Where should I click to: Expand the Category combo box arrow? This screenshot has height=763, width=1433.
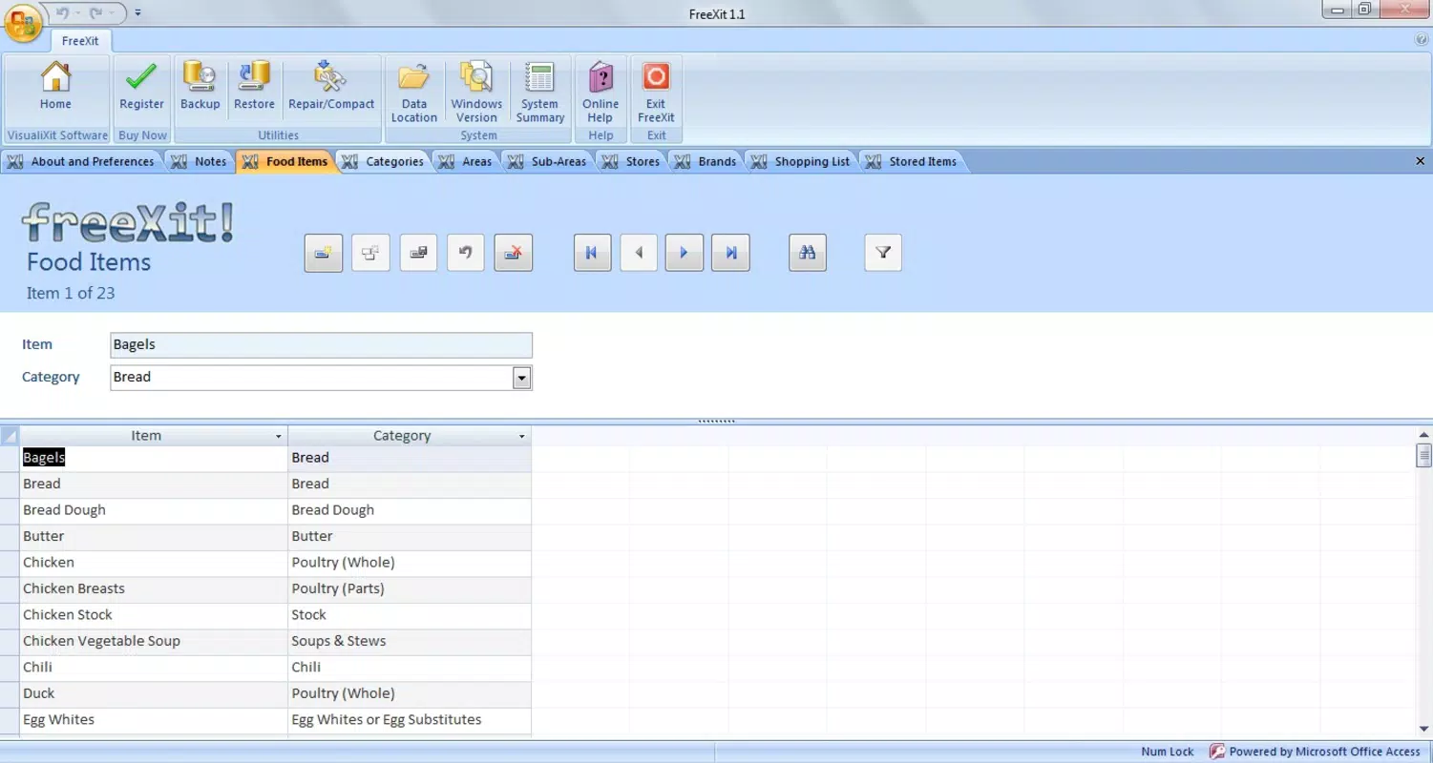click(x=521, y=378)
